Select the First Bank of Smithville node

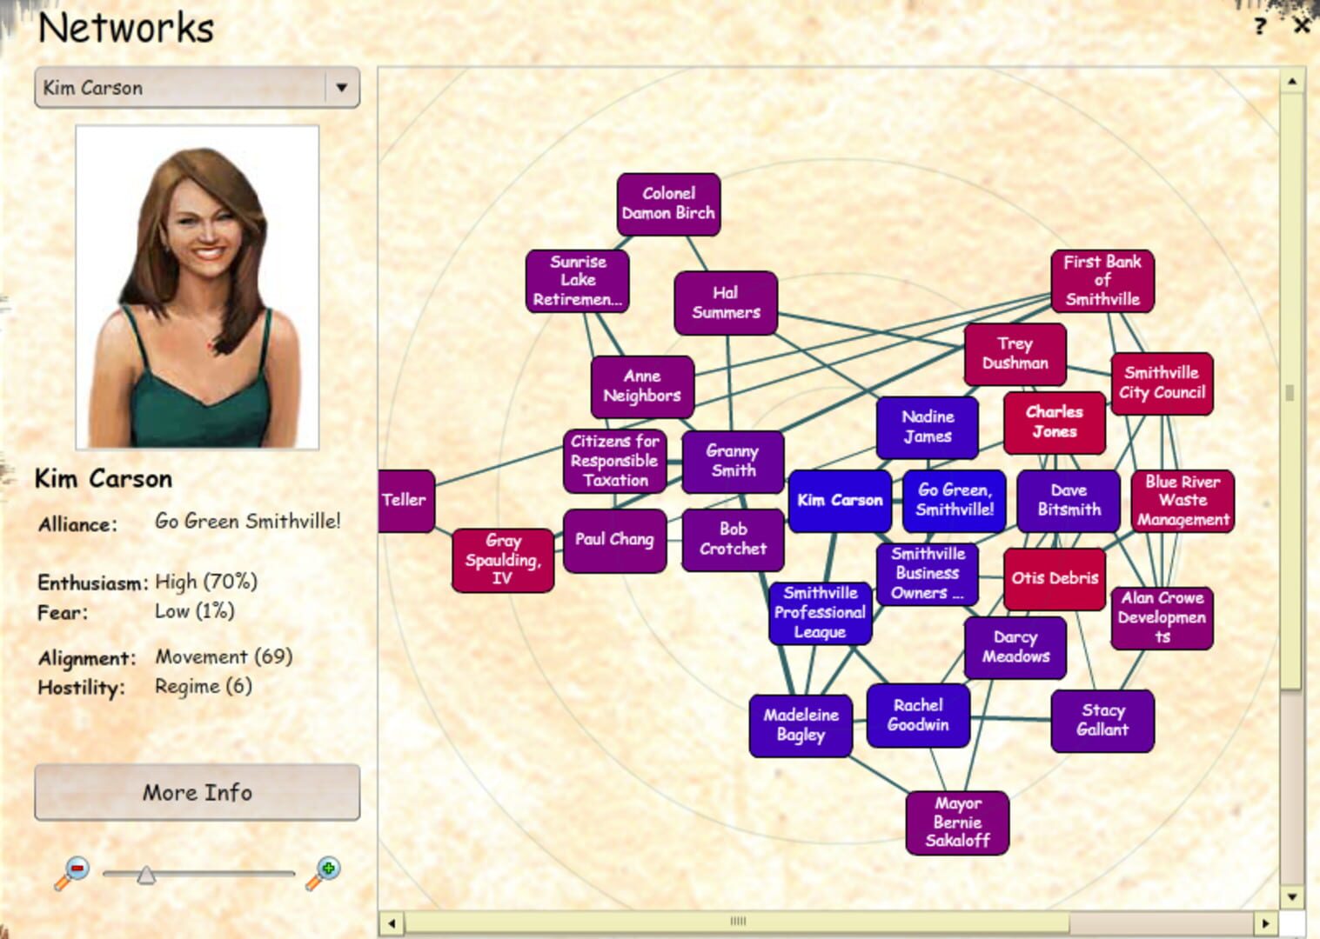[x=1102, y=281]
